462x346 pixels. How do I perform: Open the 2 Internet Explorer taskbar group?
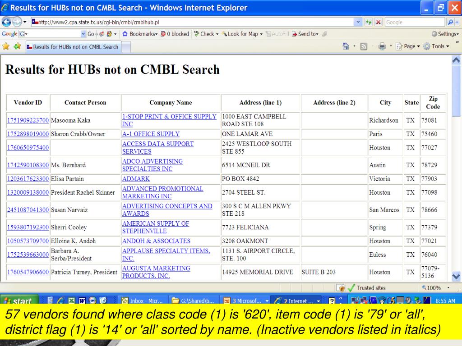[296, 300]
